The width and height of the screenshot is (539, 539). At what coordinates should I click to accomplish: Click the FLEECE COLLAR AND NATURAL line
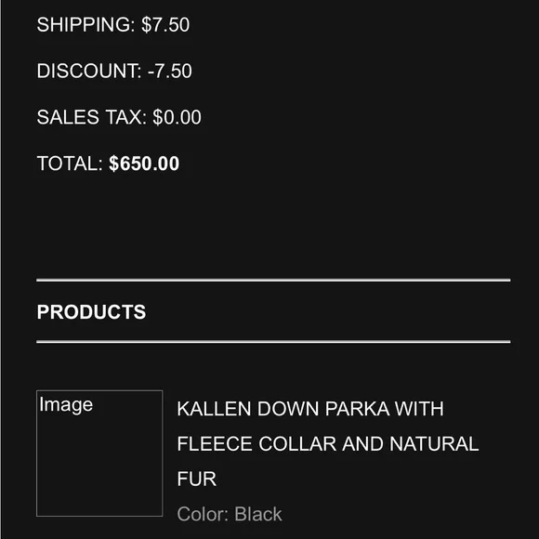click(328, 443)
